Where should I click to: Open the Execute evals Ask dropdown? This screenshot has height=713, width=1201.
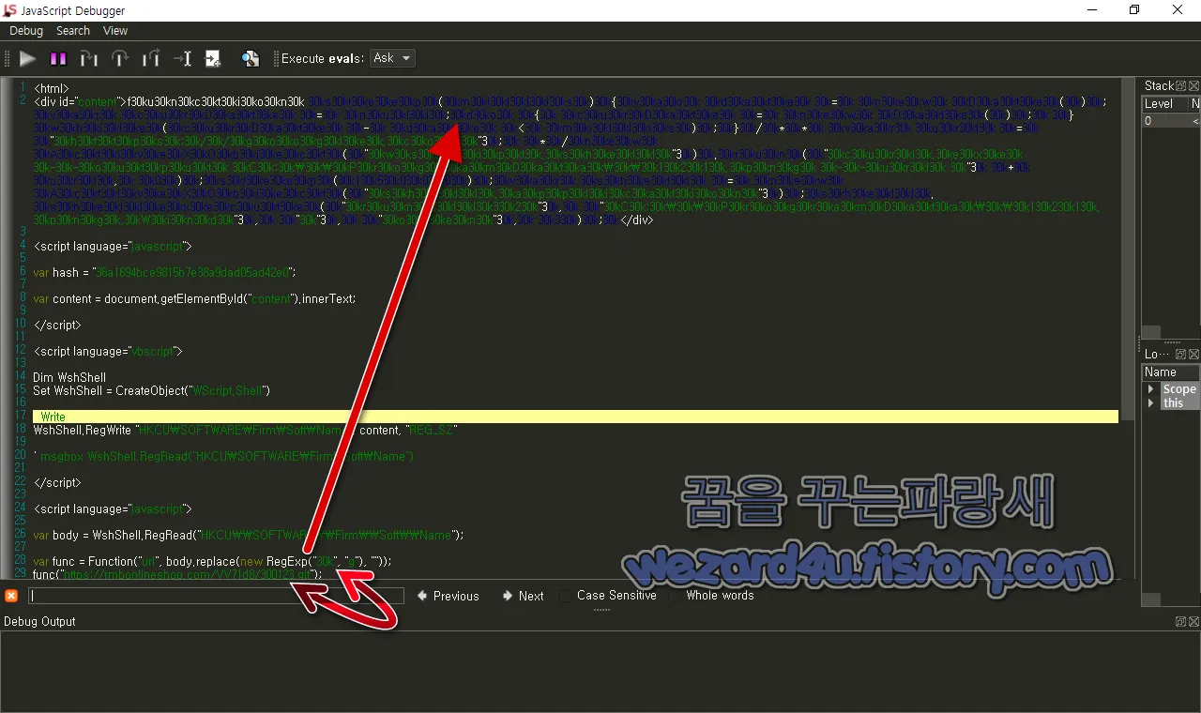[x=392, y=58]
